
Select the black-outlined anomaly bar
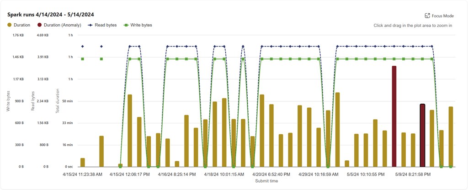click(x=422, y=135)
